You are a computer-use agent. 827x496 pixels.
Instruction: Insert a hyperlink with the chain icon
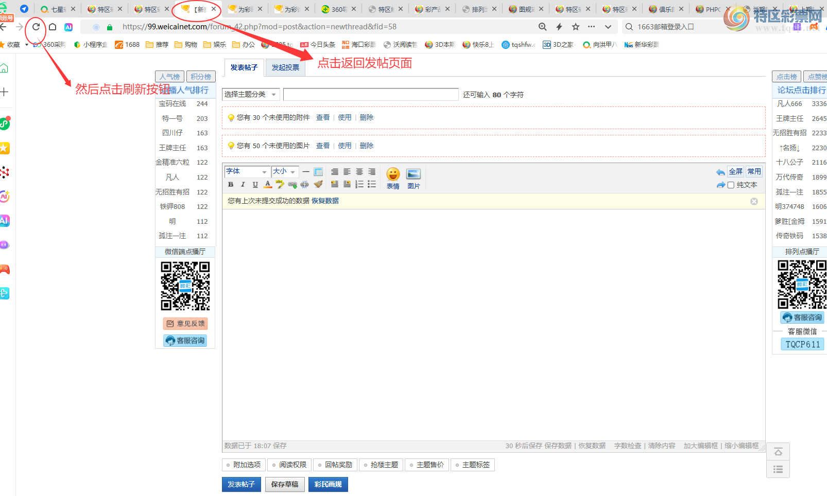(x=292, y=184)
